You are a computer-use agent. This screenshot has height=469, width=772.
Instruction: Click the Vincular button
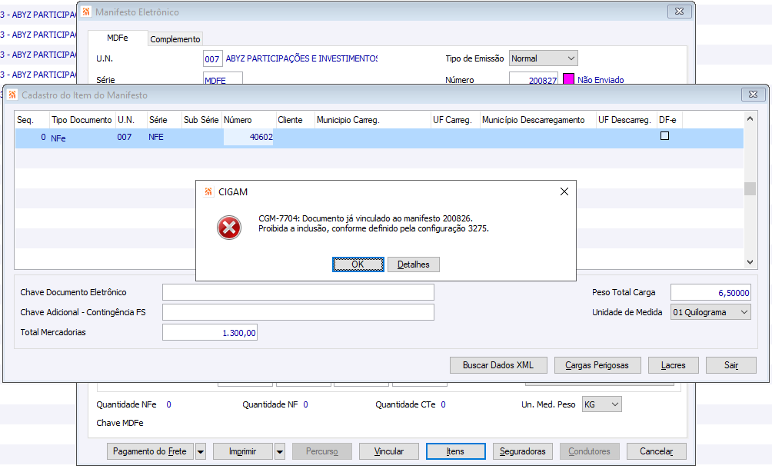point(389,451)
